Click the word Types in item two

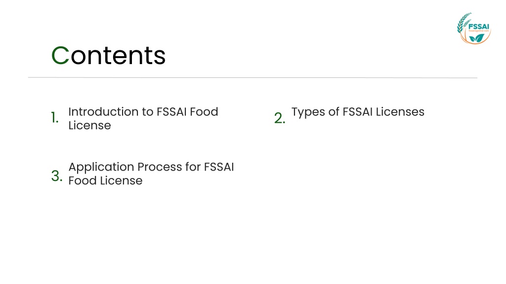click(308, 112)
